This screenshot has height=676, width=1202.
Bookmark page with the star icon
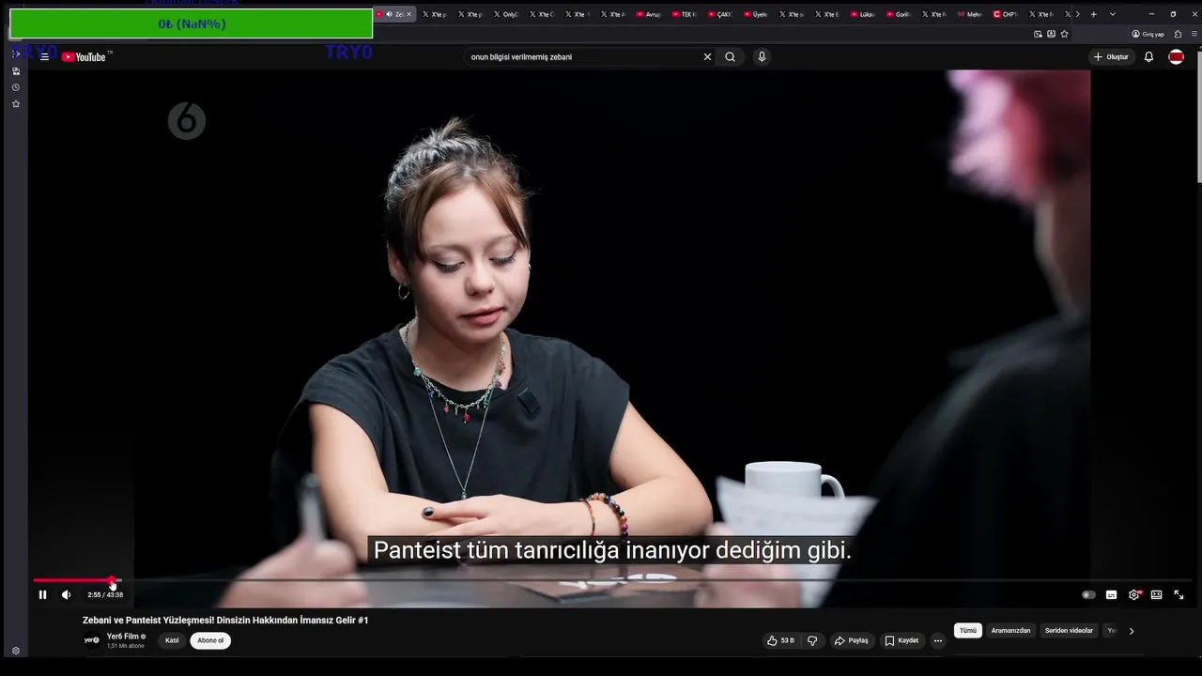(1064, 34)
